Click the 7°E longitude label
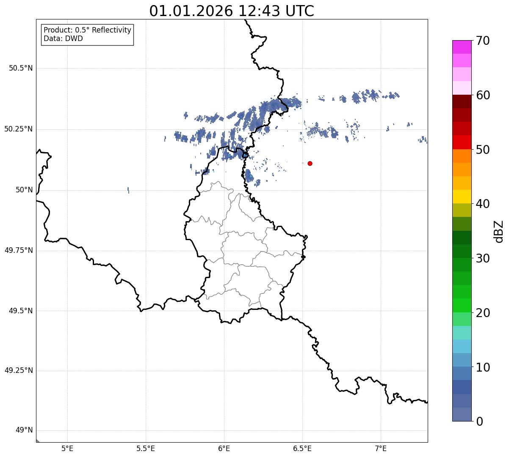The height and width of the screenshot is (457, 509). click(x=381, y=449)
